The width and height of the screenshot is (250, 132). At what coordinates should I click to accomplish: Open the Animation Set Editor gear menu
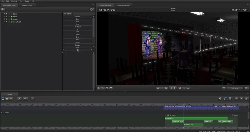coord(91,9)
